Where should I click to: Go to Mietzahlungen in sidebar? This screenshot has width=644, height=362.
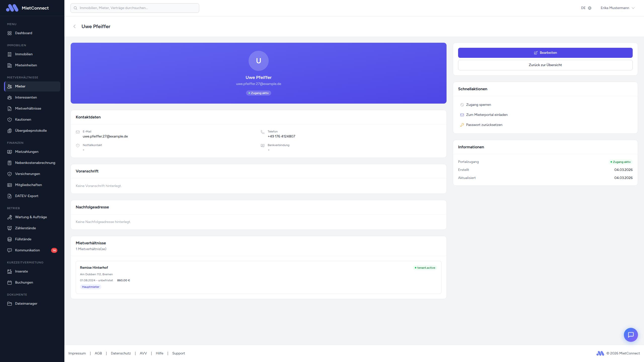pos(27,152)
